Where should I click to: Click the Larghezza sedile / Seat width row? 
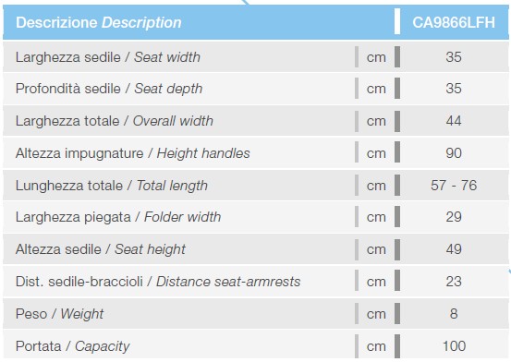click(x=255, y=57)
